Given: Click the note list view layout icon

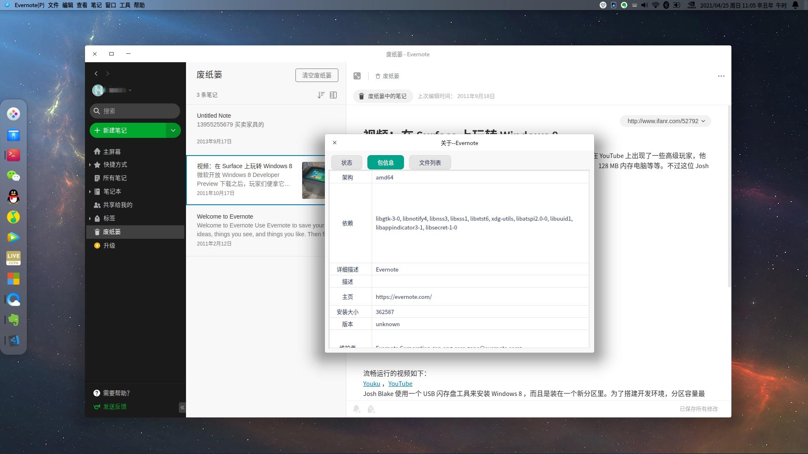Looking at the screenshot, I should (x=333, y=95).
